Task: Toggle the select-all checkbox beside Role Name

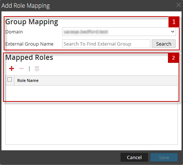Action: (10, 79)
